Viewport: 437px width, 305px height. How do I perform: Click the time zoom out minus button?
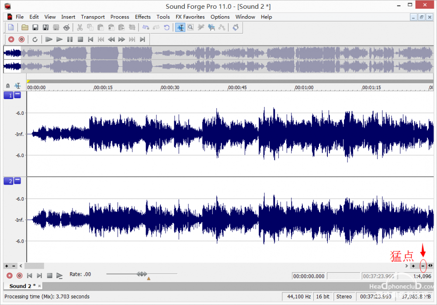click(423, 266)
